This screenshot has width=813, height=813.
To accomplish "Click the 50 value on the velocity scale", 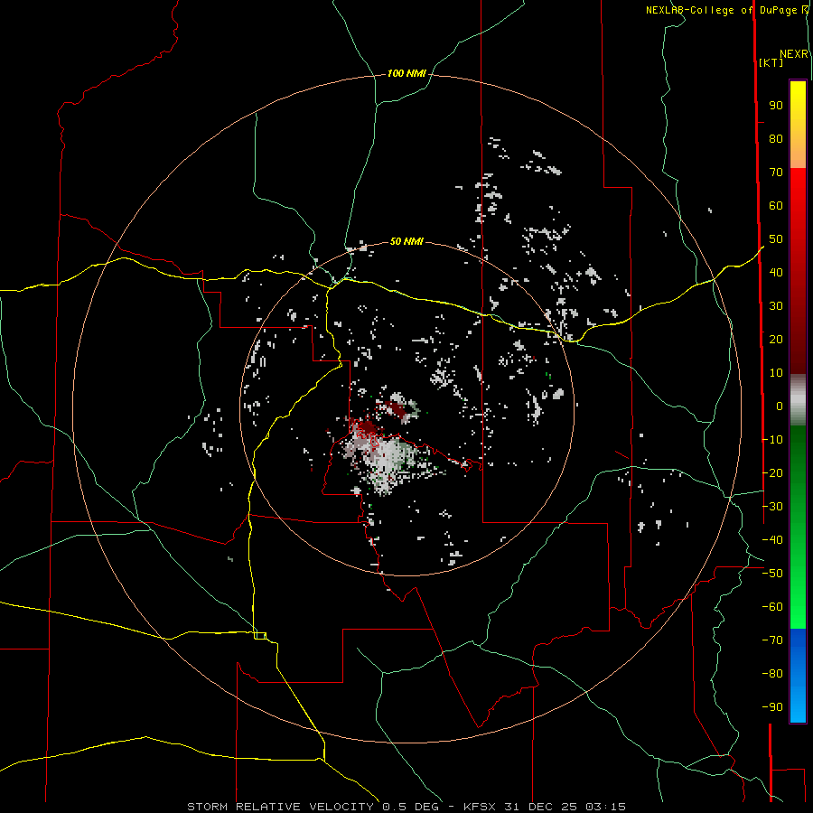I will click(776, 239).
